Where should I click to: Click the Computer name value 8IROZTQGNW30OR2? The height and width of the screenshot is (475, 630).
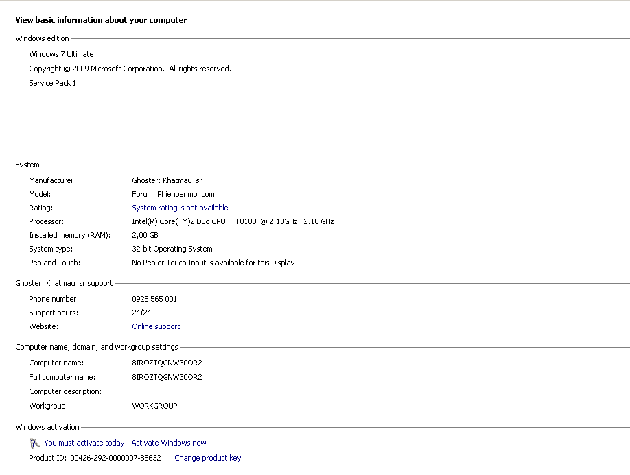tap(167, 363)
